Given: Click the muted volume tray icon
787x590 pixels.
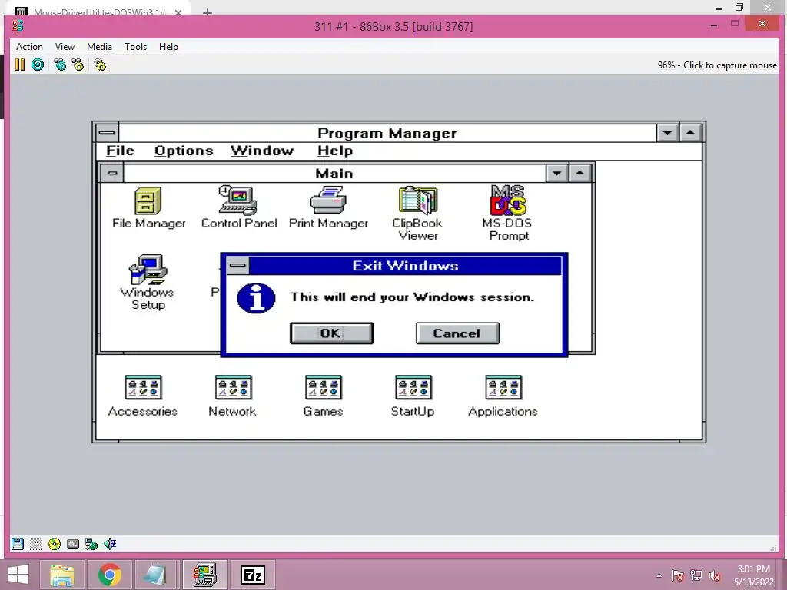Looking at the screenshot, I should pos(714,576).
